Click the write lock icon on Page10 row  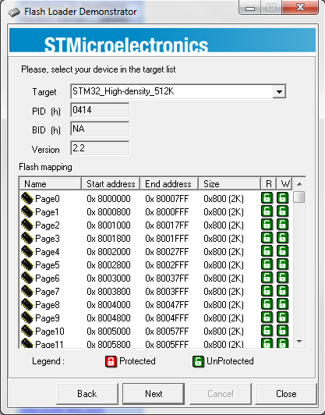coord(282,330)
